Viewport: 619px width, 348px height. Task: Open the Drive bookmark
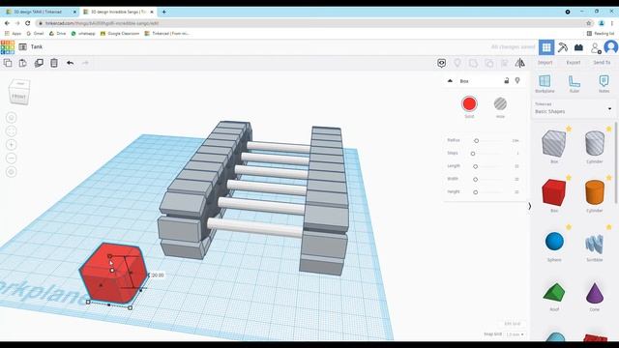coord(58,34)
